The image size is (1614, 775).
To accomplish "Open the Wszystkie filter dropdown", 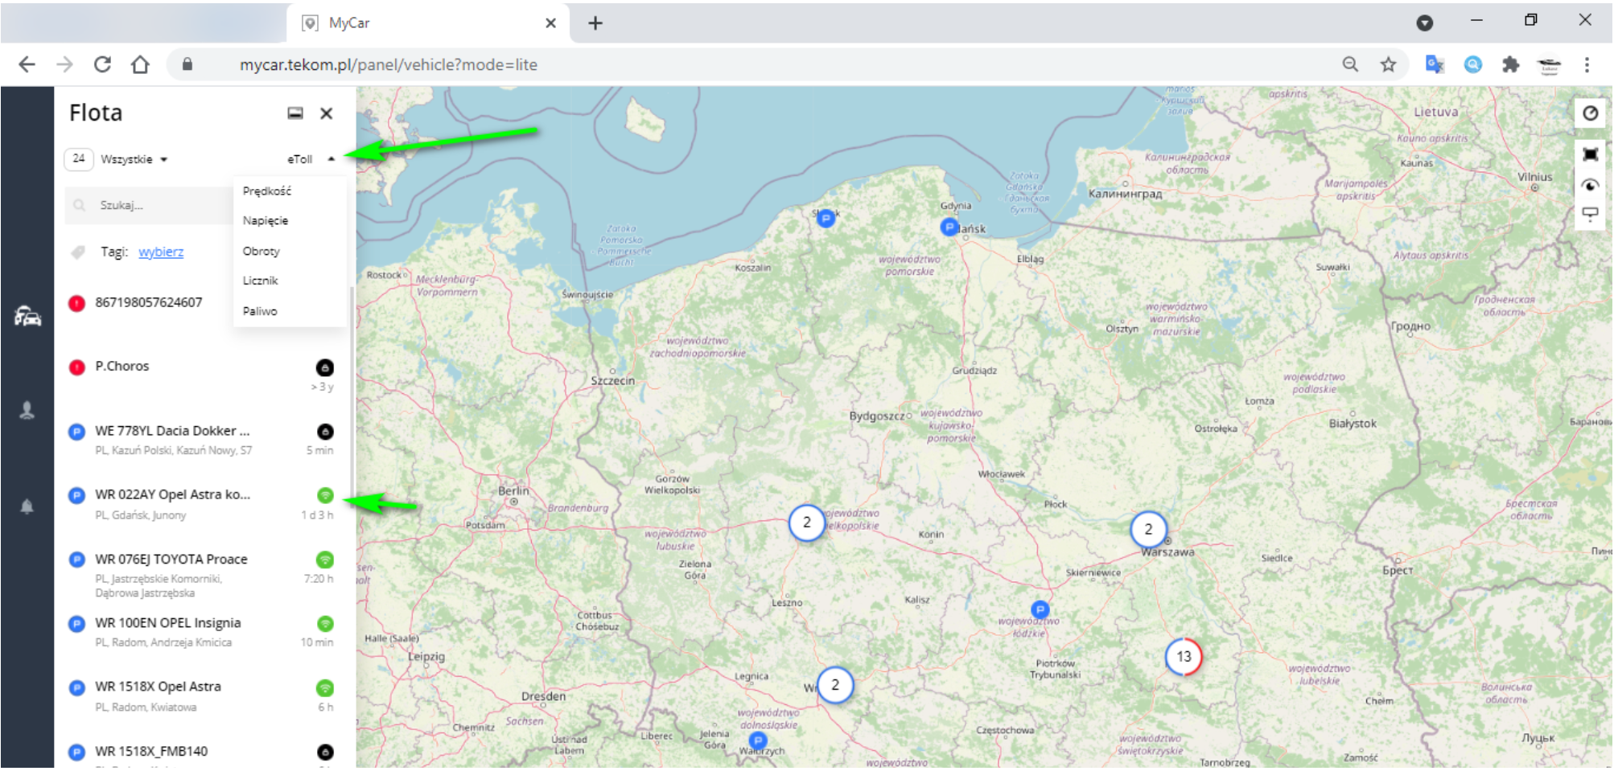I will 134,159.
